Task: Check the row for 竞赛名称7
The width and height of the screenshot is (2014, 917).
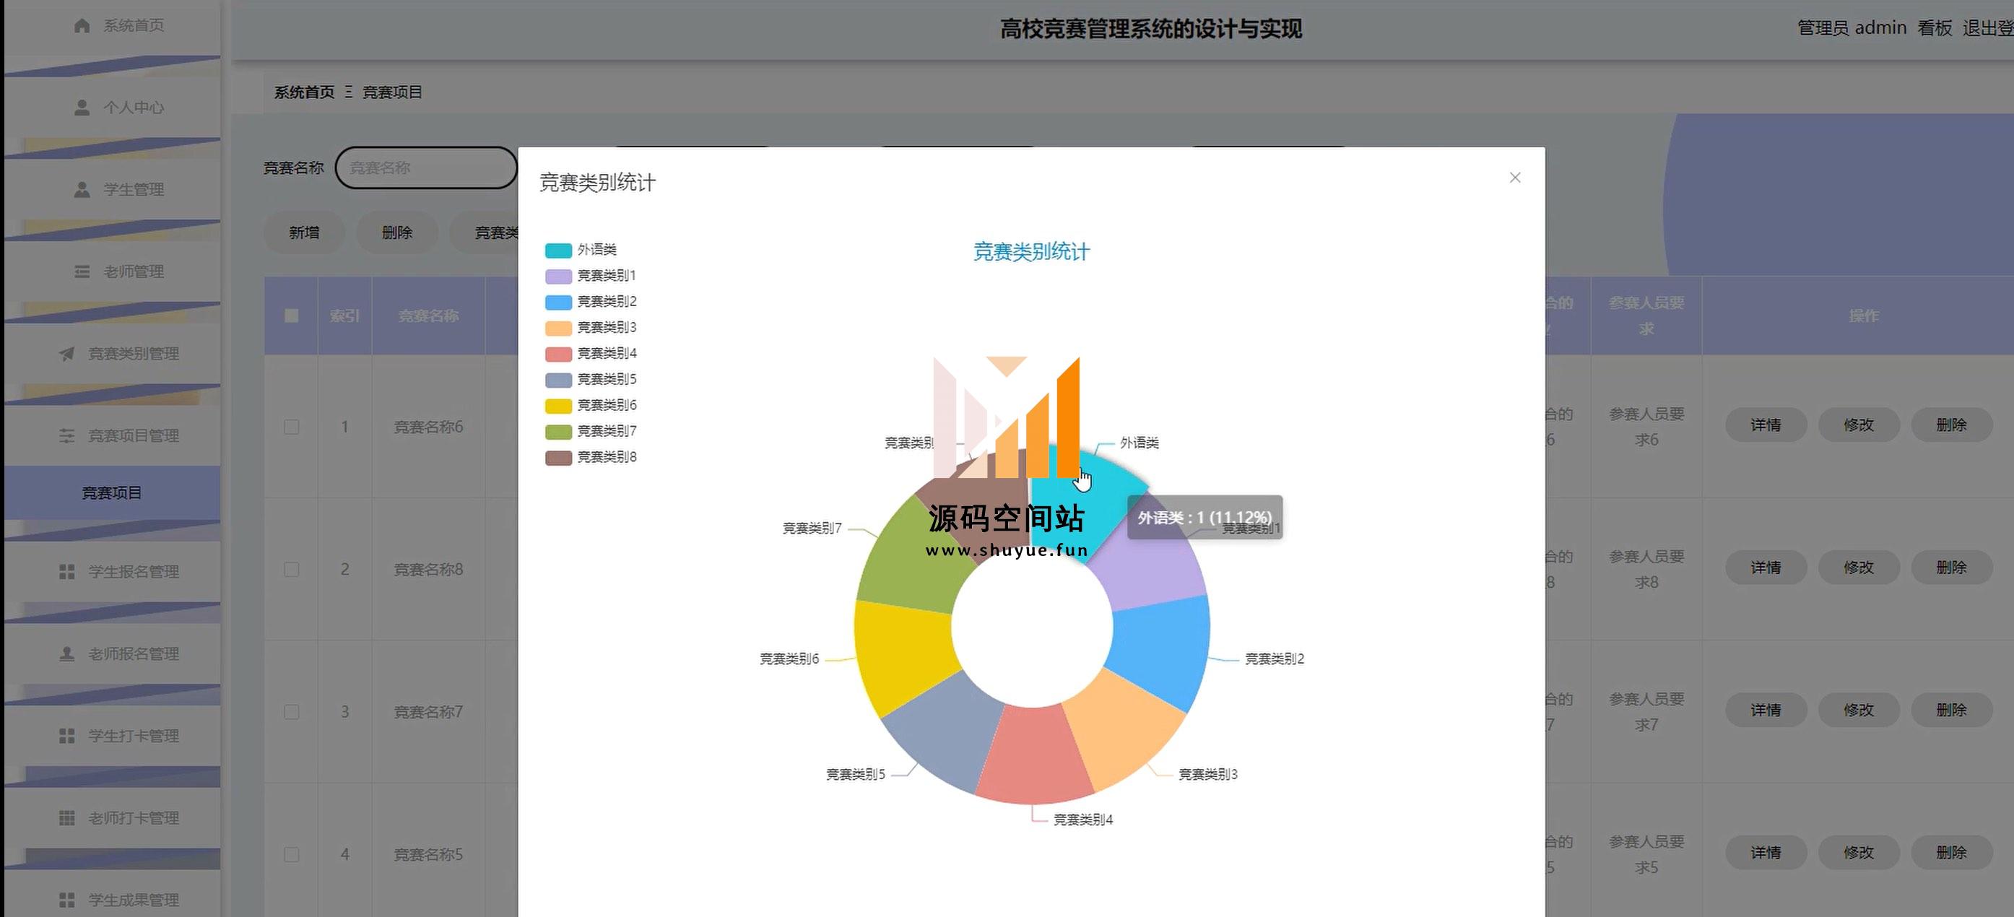Action: pos(292,712)
